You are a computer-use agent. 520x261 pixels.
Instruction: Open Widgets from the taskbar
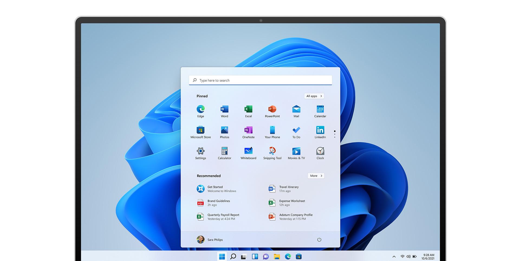pyautogui.click(x=255, y=256)
